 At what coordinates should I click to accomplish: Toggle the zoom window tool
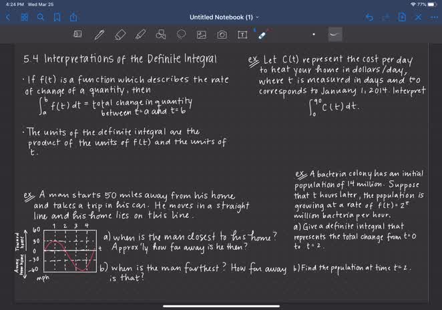point(77,33)
